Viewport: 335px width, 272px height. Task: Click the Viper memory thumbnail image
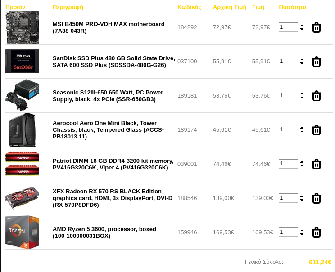coord(22,164)
